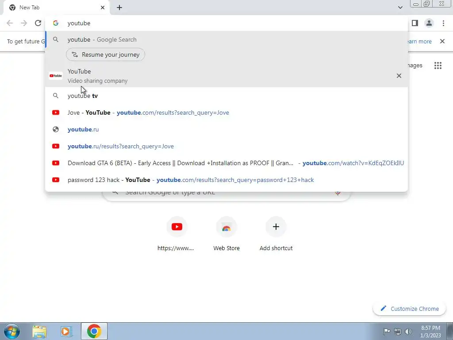Remove the YouTube suggestion with its X
This screenshot has width=453, height=340.
tap(399, 76)
